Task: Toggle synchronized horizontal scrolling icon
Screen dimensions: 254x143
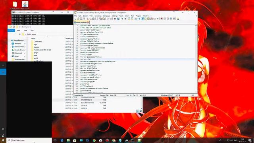Action: tap(132, 19)
